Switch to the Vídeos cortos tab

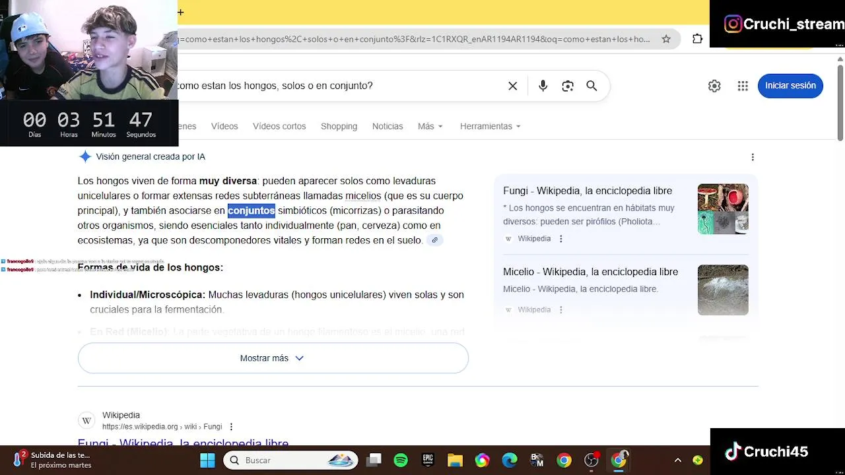coord(279,126)
